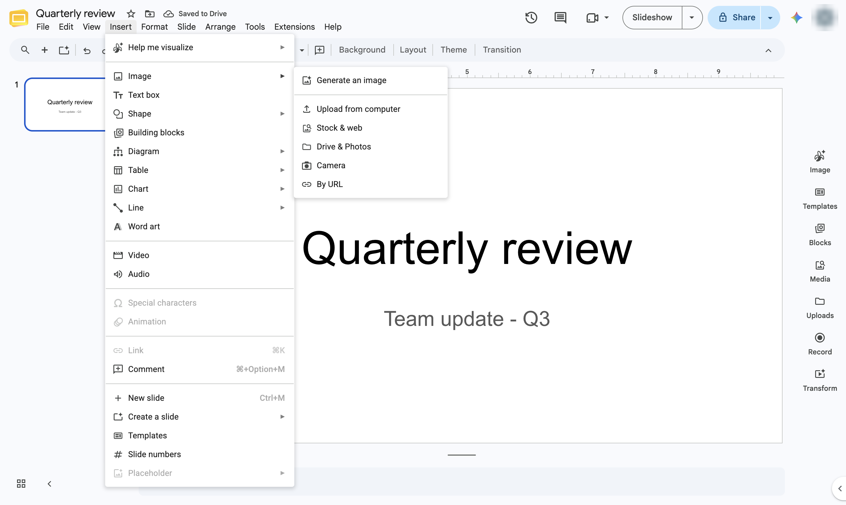Image resolution: width=846 pixels, height=505 pixels.
Task: Click the Google Meet camera icon
Action: pyautogui.click(x=592, y=18)
